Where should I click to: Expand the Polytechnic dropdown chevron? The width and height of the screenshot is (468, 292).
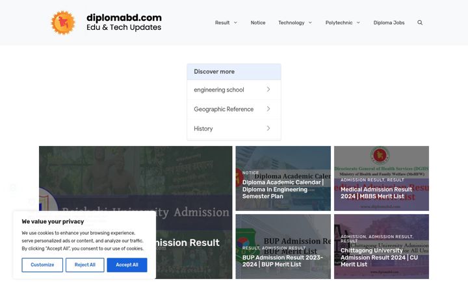coord(358,23)
